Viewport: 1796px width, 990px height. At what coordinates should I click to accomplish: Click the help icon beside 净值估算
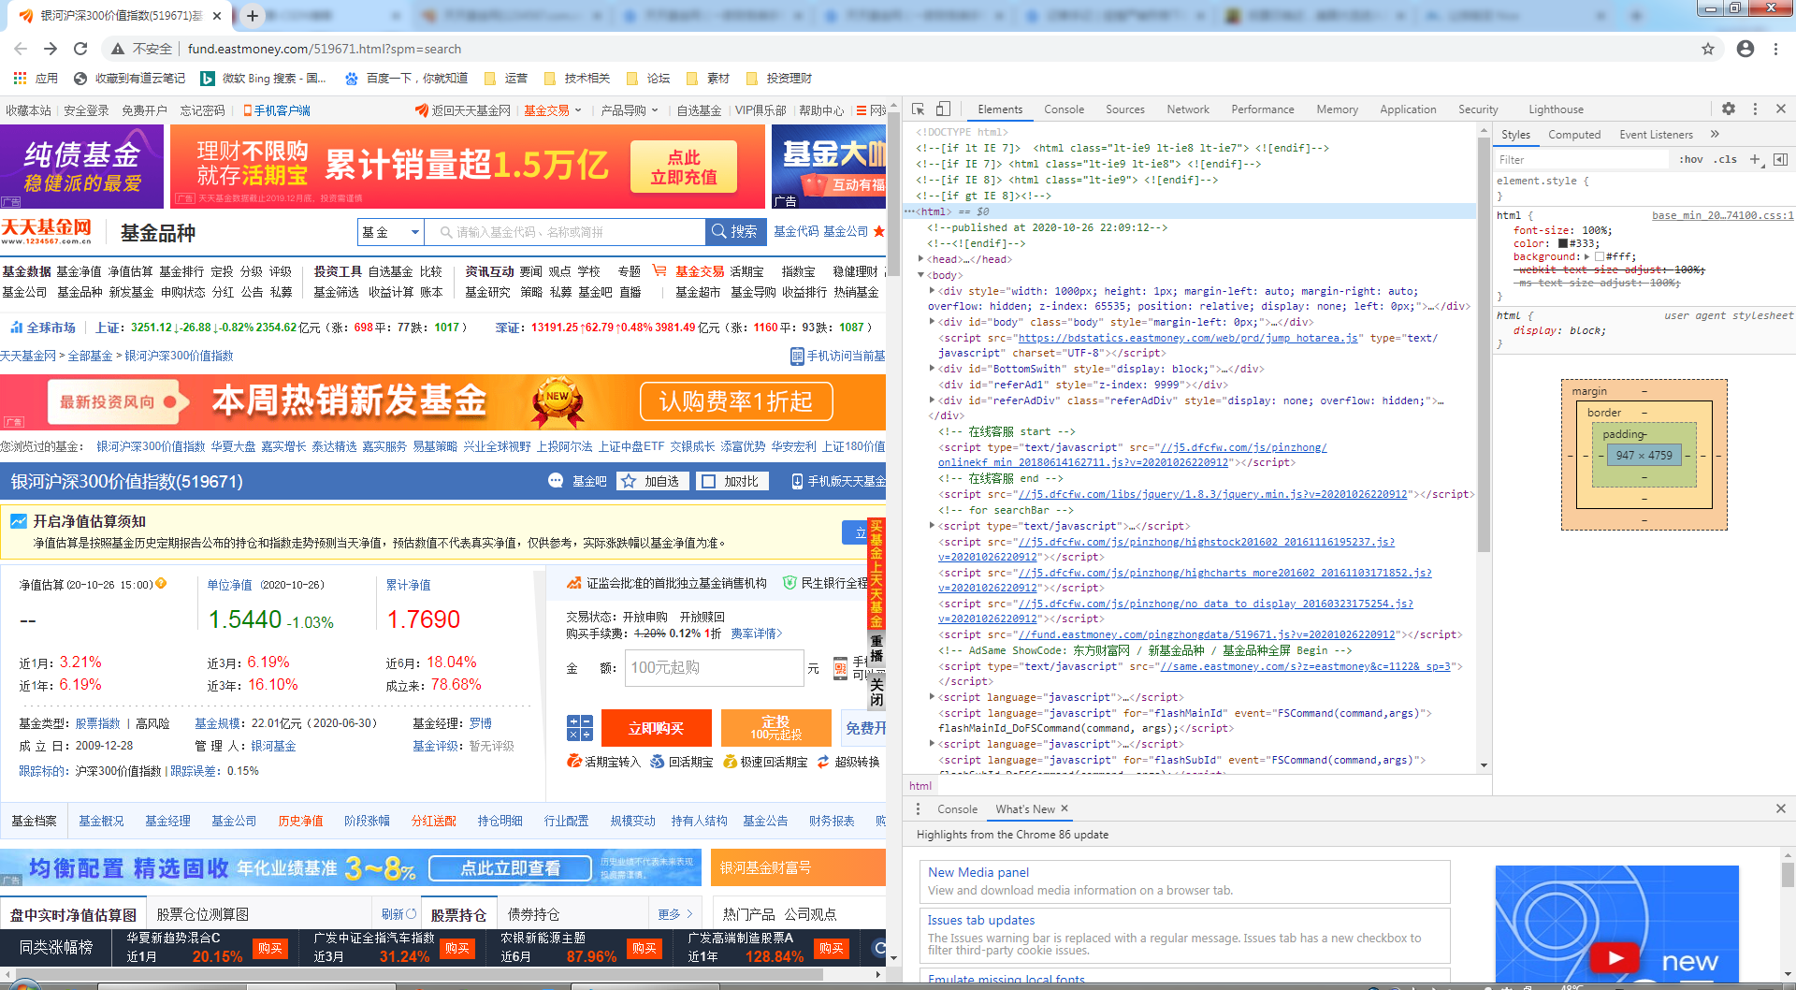click(x=161, y=583)
